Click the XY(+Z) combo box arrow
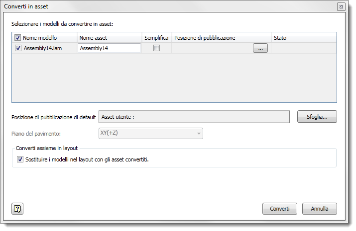The width and height of the screenshot is (356, 231). 199,134
